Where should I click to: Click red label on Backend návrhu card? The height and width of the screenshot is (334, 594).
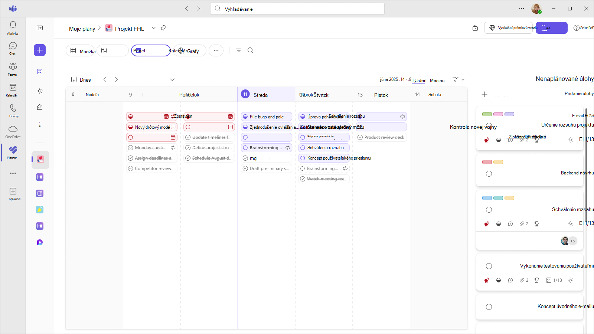click(487, 162)
